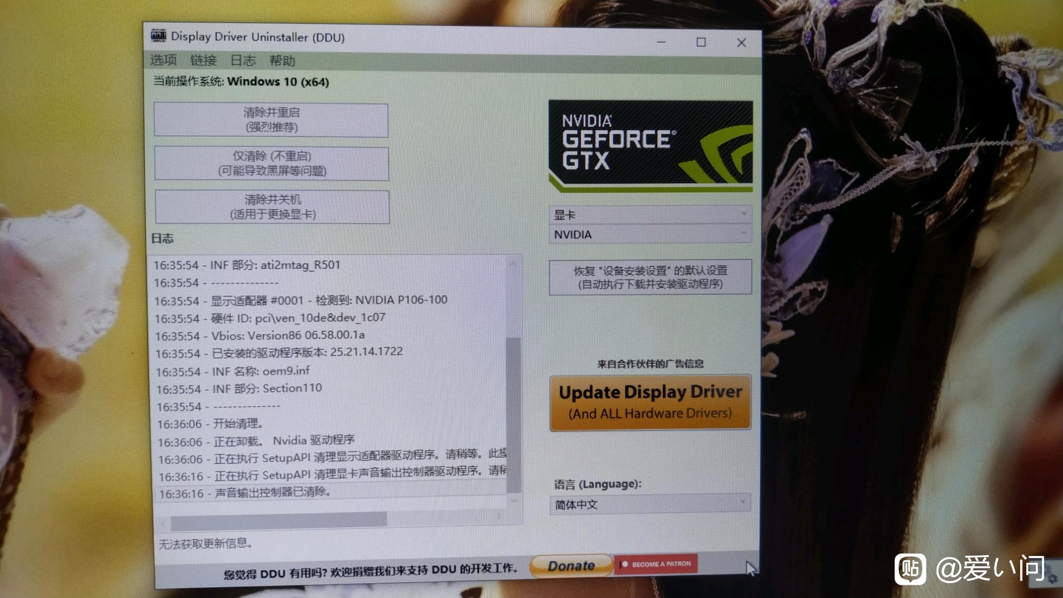Click the NVIDIA GeForce GTX logo image
The image size is (1063, 598).
pyautogui.click(x=651, y=146)
